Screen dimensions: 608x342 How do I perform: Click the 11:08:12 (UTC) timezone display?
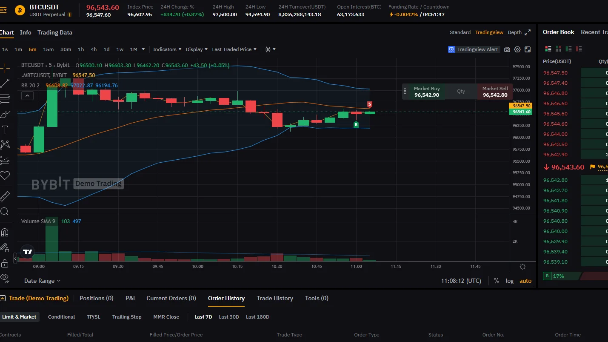pyautogui.click(x=461, y=281)
